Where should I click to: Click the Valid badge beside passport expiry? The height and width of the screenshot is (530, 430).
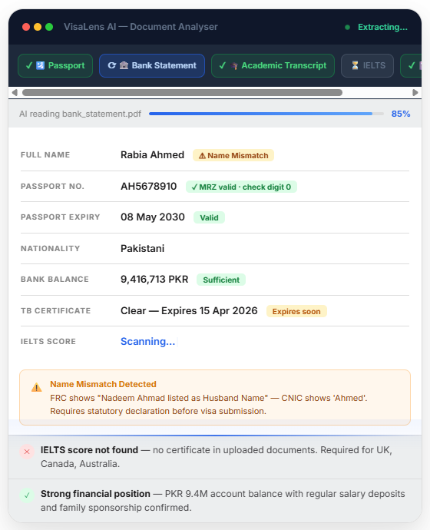209,217
